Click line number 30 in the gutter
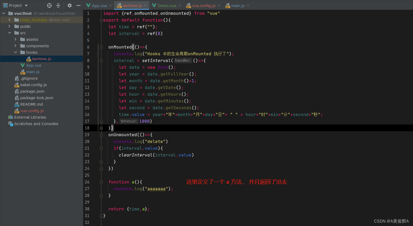 (x=87, y=209)
